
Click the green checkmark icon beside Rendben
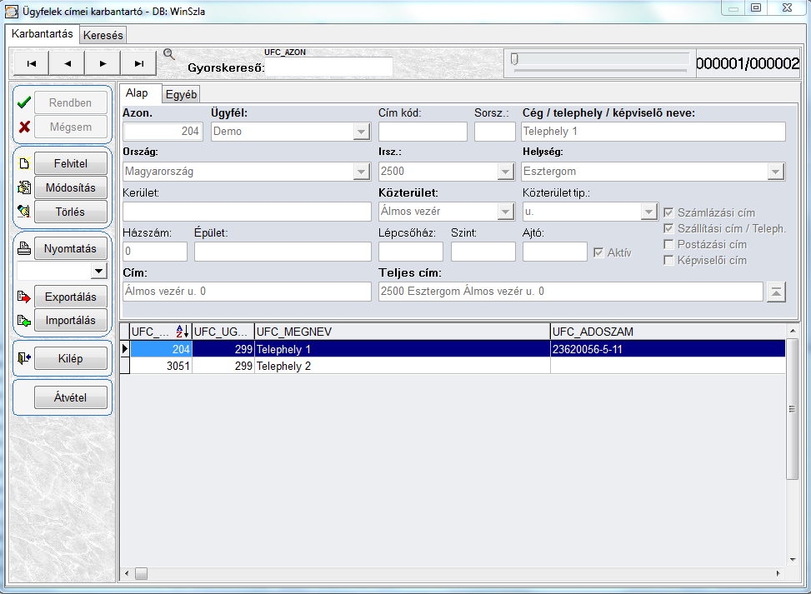[x=24, y=102]
